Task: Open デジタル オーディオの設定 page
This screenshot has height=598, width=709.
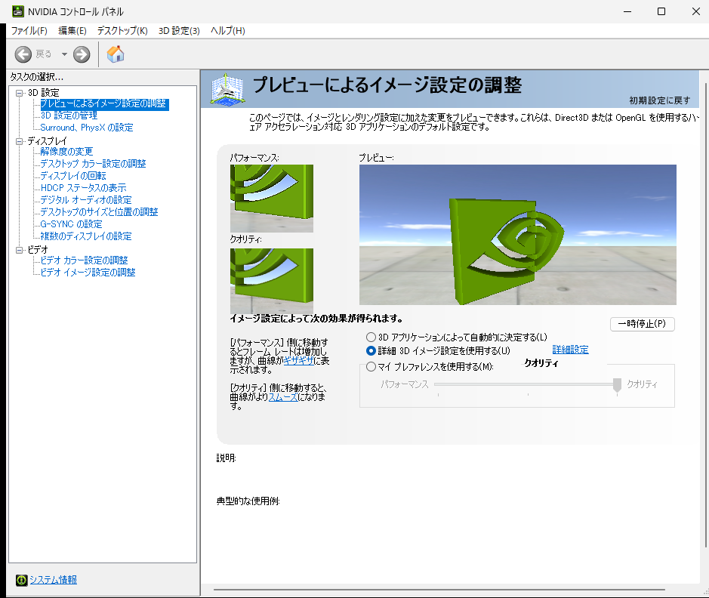Action: click(86, 200)
